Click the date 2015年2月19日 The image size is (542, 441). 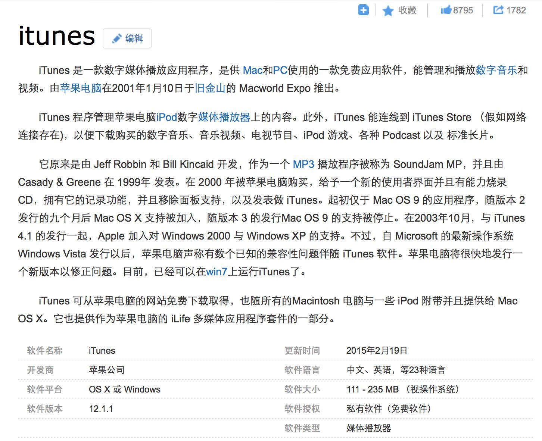377,350
